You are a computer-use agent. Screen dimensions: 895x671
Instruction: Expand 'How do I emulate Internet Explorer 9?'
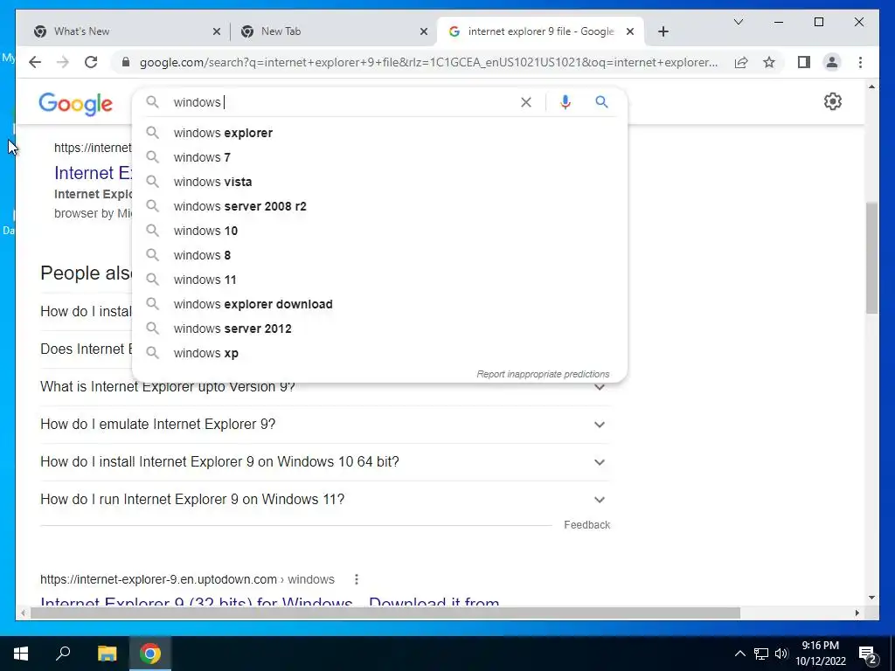325,425
